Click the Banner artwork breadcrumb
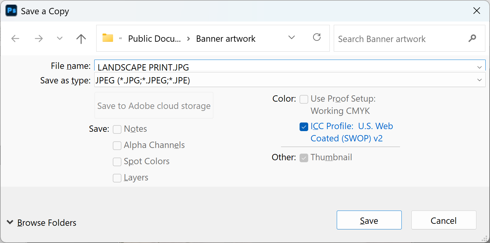 tap(226, 39)
